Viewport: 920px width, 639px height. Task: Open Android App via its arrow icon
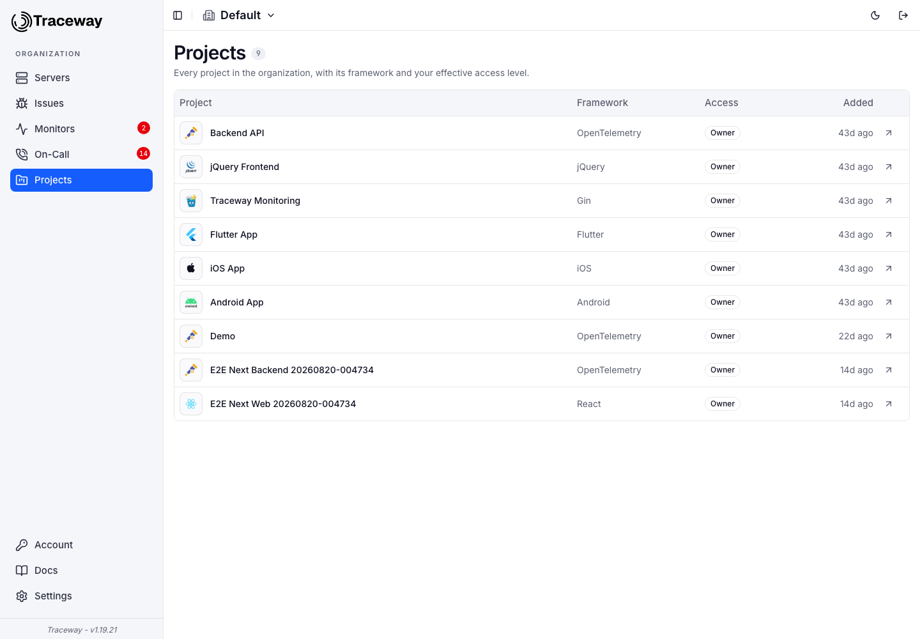pyautogui.click(x=889, y=302)
